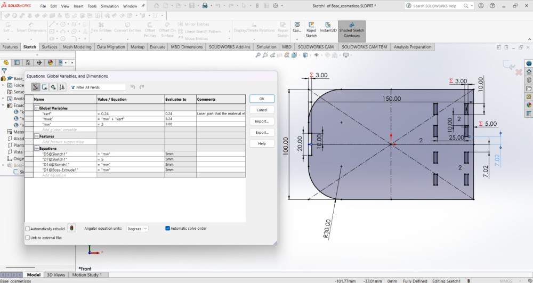Collapse the Global Variables section
The width and height of the screenshot is (533, 283).
(37, 108)
